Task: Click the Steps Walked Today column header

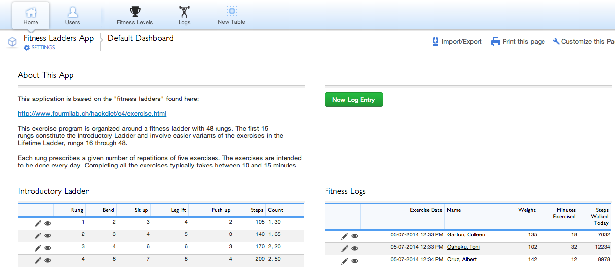Action: click(x=600, y=216)
